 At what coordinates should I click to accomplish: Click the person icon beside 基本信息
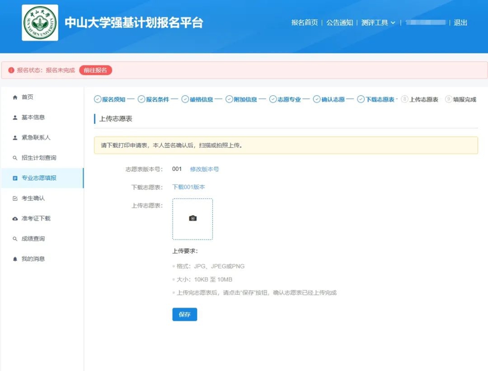tap(15, 118)
